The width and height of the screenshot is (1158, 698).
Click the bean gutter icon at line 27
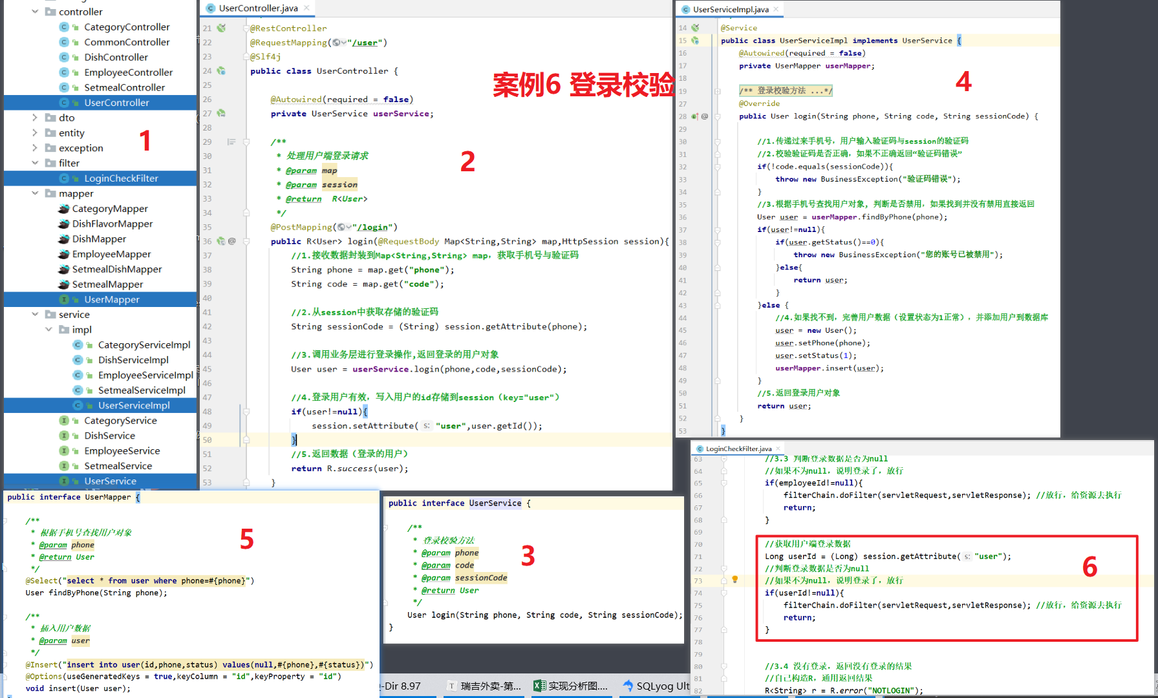tap(221, 113)
